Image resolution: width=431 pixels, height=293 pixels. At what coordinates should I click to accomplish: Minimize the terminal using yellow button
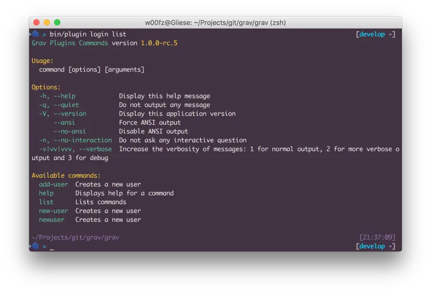coord(47,22)
